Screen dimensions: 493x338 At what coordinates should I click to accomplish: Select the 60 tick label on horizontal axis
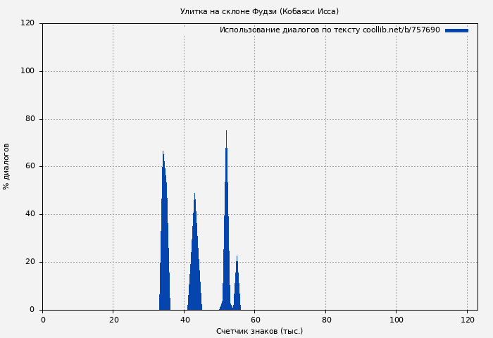tap(255, 320)
